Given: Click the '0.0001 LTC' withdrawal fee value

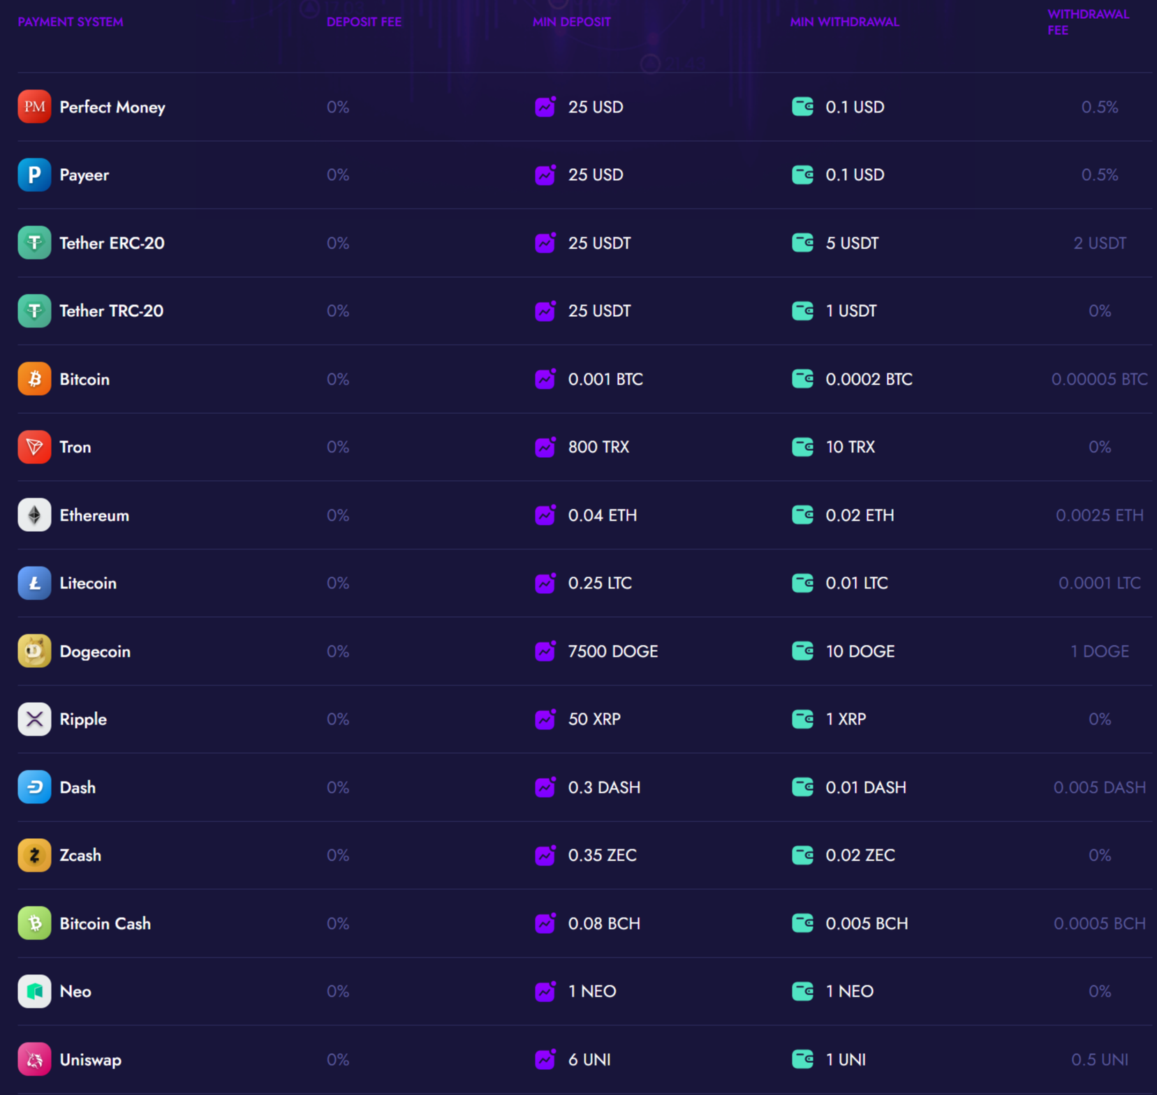Looking at the screenshot, I should click(1100, 583).
